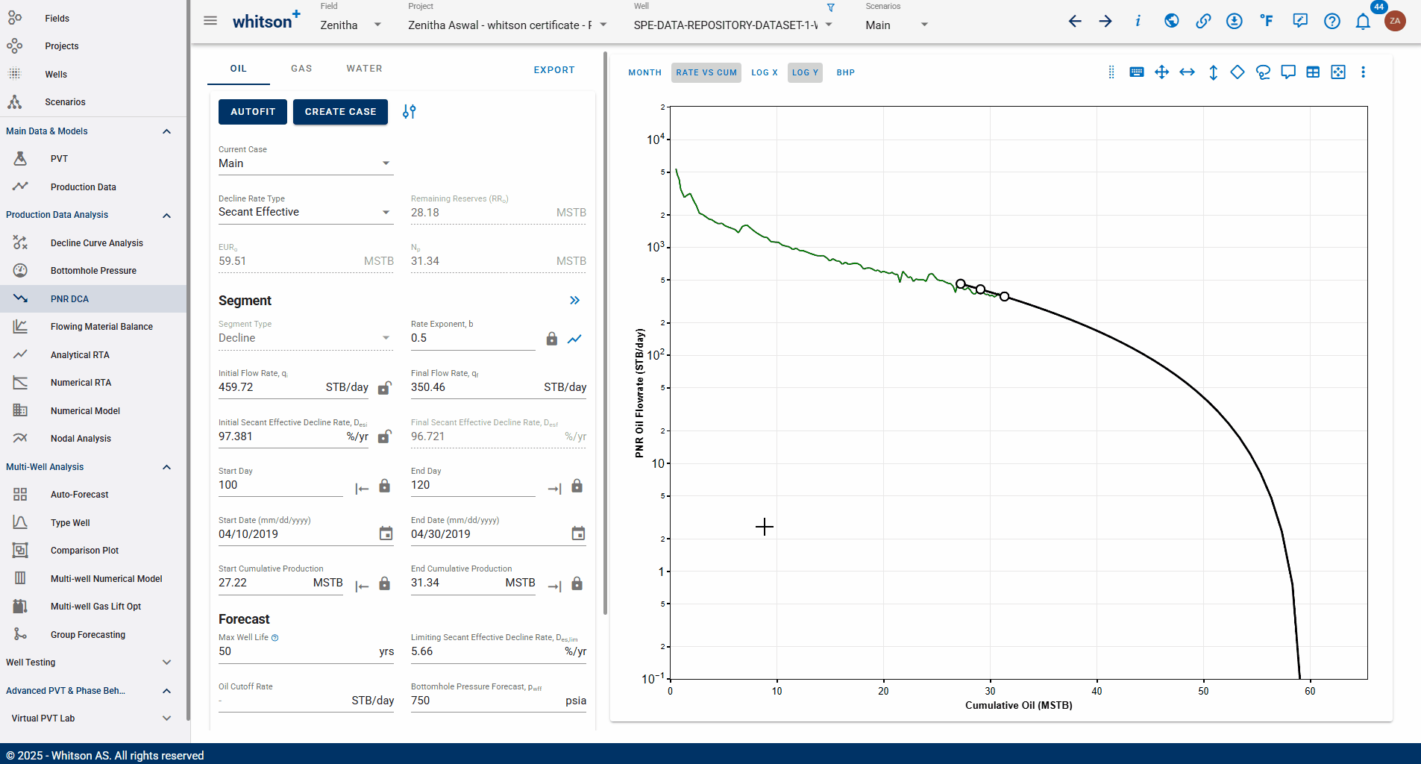Image resolution: width=1421 pixels, height=764 pixels.
Task: Click the download circle icon
Action: (1235, 21)
